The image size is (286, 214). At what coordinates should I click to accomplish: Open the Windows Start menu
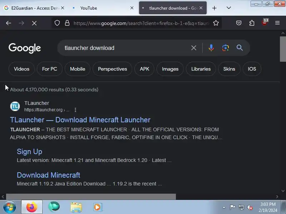click(x=10, y=207)
